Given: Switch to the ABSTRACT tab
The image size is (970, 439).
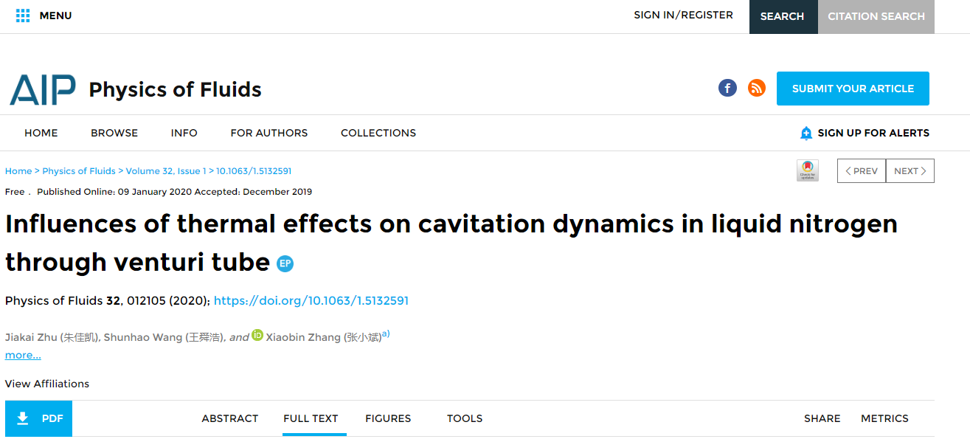Looking at the screenshot, I should [230, 418].
